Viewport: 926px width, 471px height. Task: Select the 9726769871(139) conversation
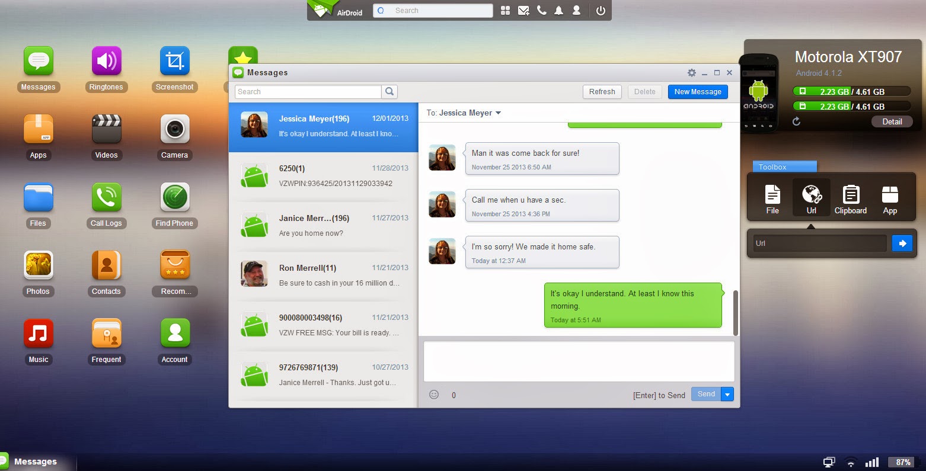323,376
